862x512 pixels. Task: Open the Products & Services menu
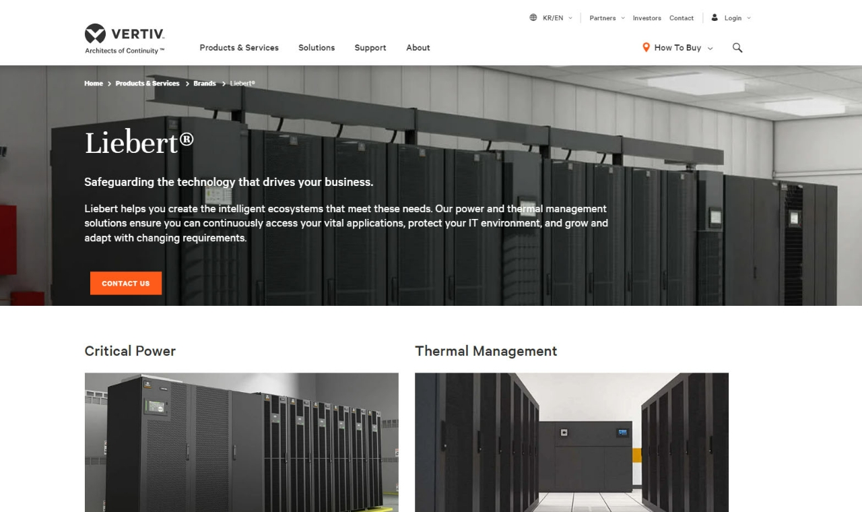click(239, 48)
